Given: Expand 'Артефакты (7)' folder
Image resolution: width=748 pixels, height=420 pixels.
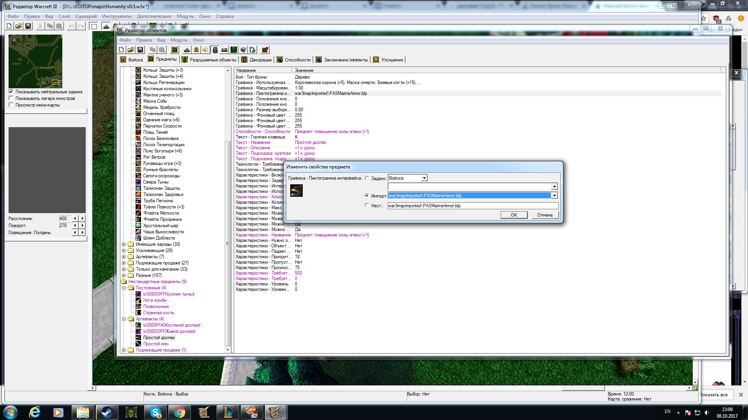Looking at the screenshot, I should [124, 257].
